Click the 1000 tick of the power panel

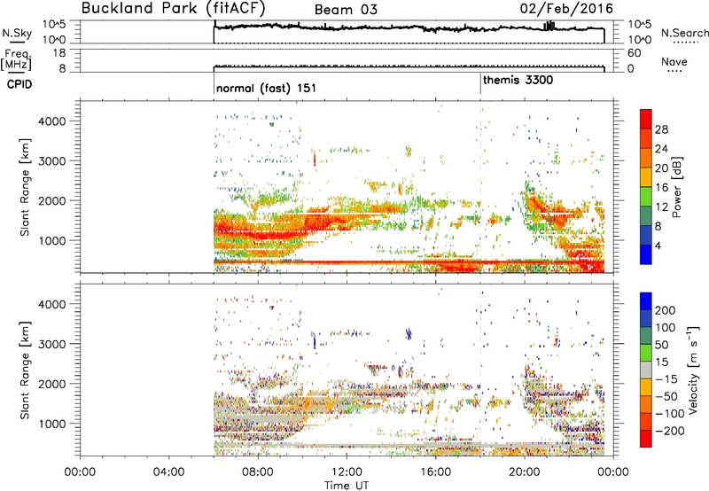51,240
